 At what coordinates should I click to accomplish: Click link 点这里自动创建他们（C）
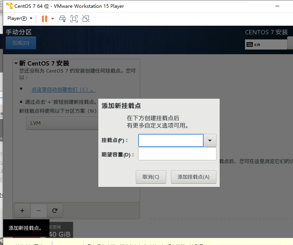tap(63, 89)
